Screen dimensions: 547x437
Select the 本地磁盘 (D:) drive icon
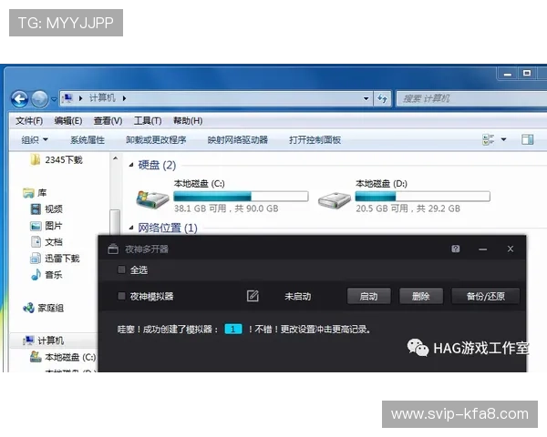[335, 200]
